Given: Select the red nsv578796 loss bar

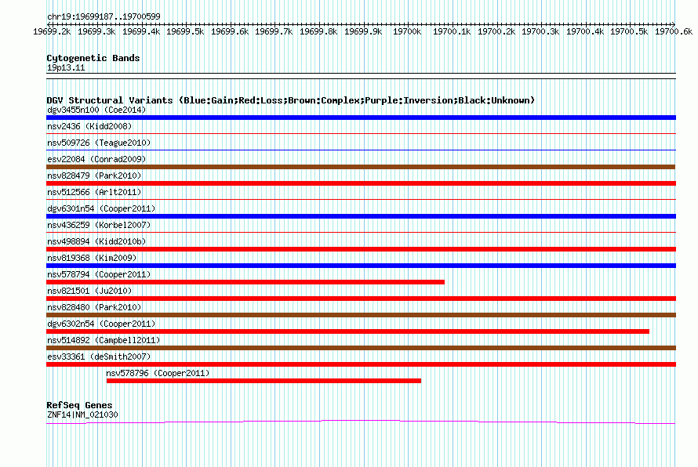Looking at the screenshot, I should click(x=264, y=381).
